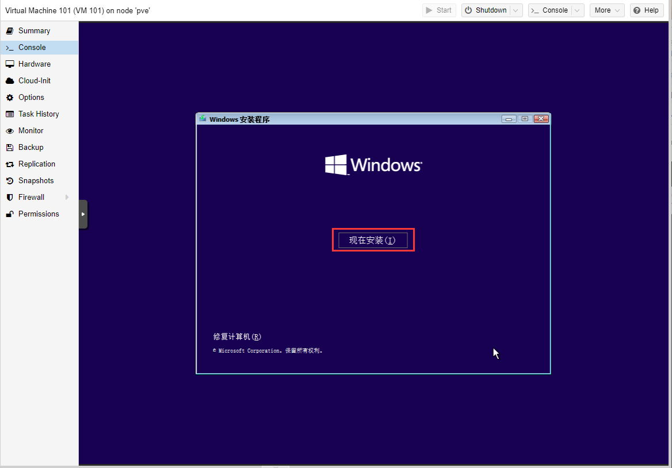Image resolution: width=672 pixels, height=468 pixels.
Task: Click the 修复计算机 repair computer link
Action: [237, 337]
